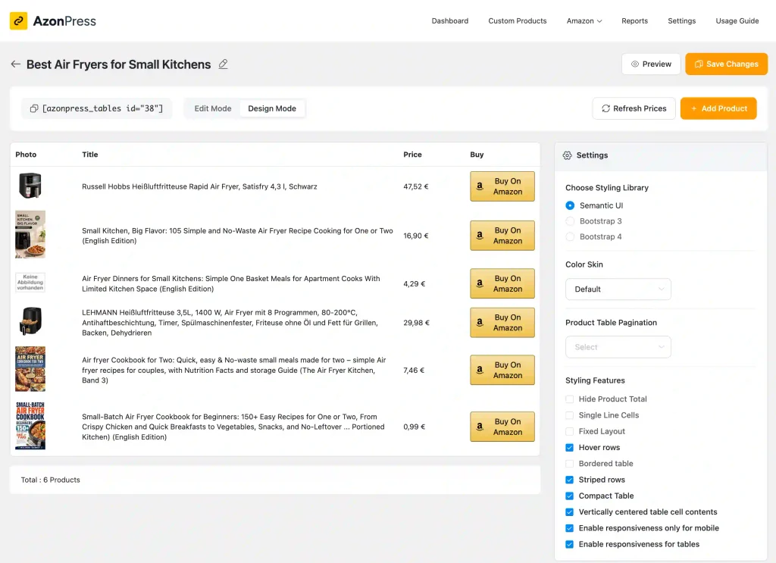The height and width of the screenshot is (563, 776).
Task: Enable Hide Product Total checkbox
Action: (570, 399)
